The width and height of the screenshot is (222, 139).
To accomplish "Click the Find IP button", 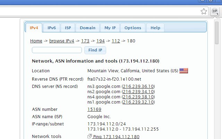I will click(x=95, y=50).
